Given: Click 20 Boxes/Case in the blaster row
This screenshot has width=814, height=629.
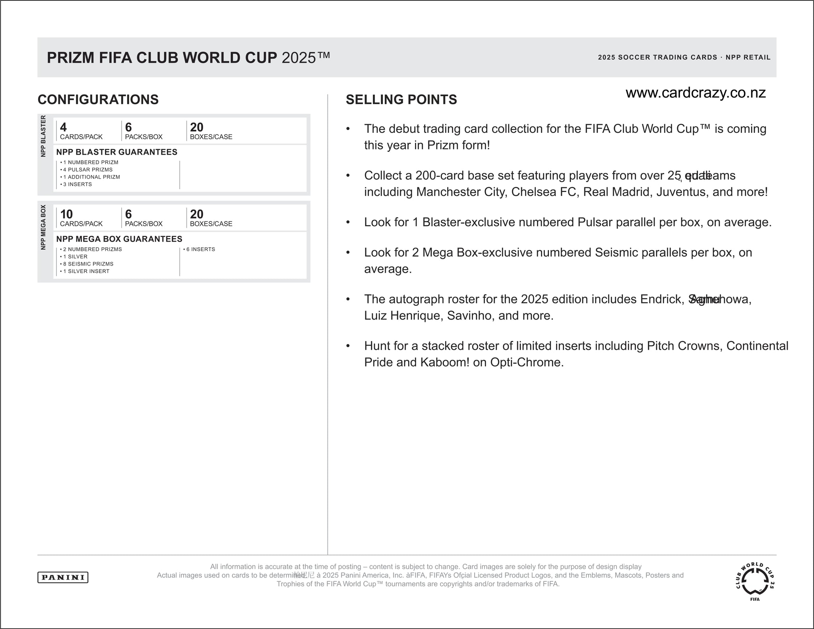Looking at the screenshot, I should pyautogui.click(x=211, y=131).
